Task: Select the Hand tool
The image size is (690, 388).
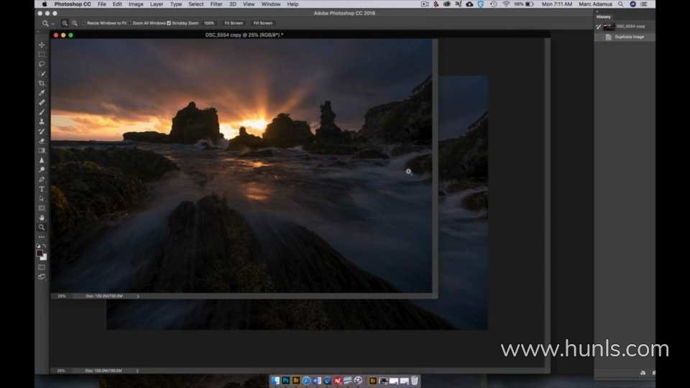Action: coord(42,218)
